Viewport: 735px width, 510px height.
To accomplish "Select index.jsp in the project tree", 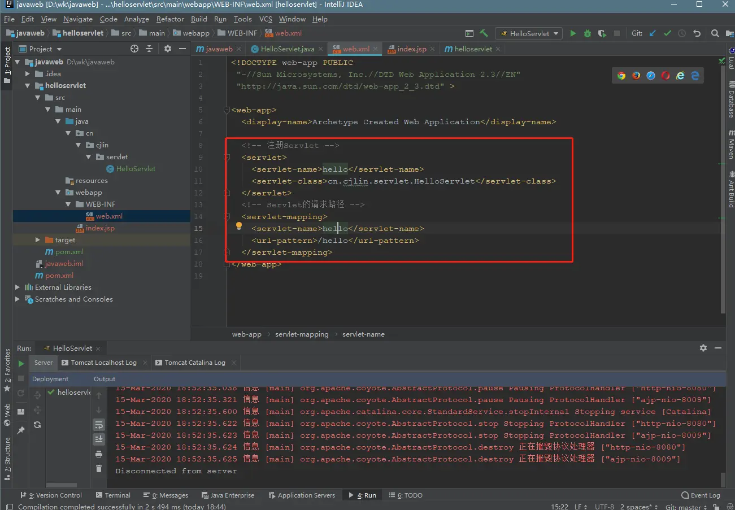I will 99,228.
